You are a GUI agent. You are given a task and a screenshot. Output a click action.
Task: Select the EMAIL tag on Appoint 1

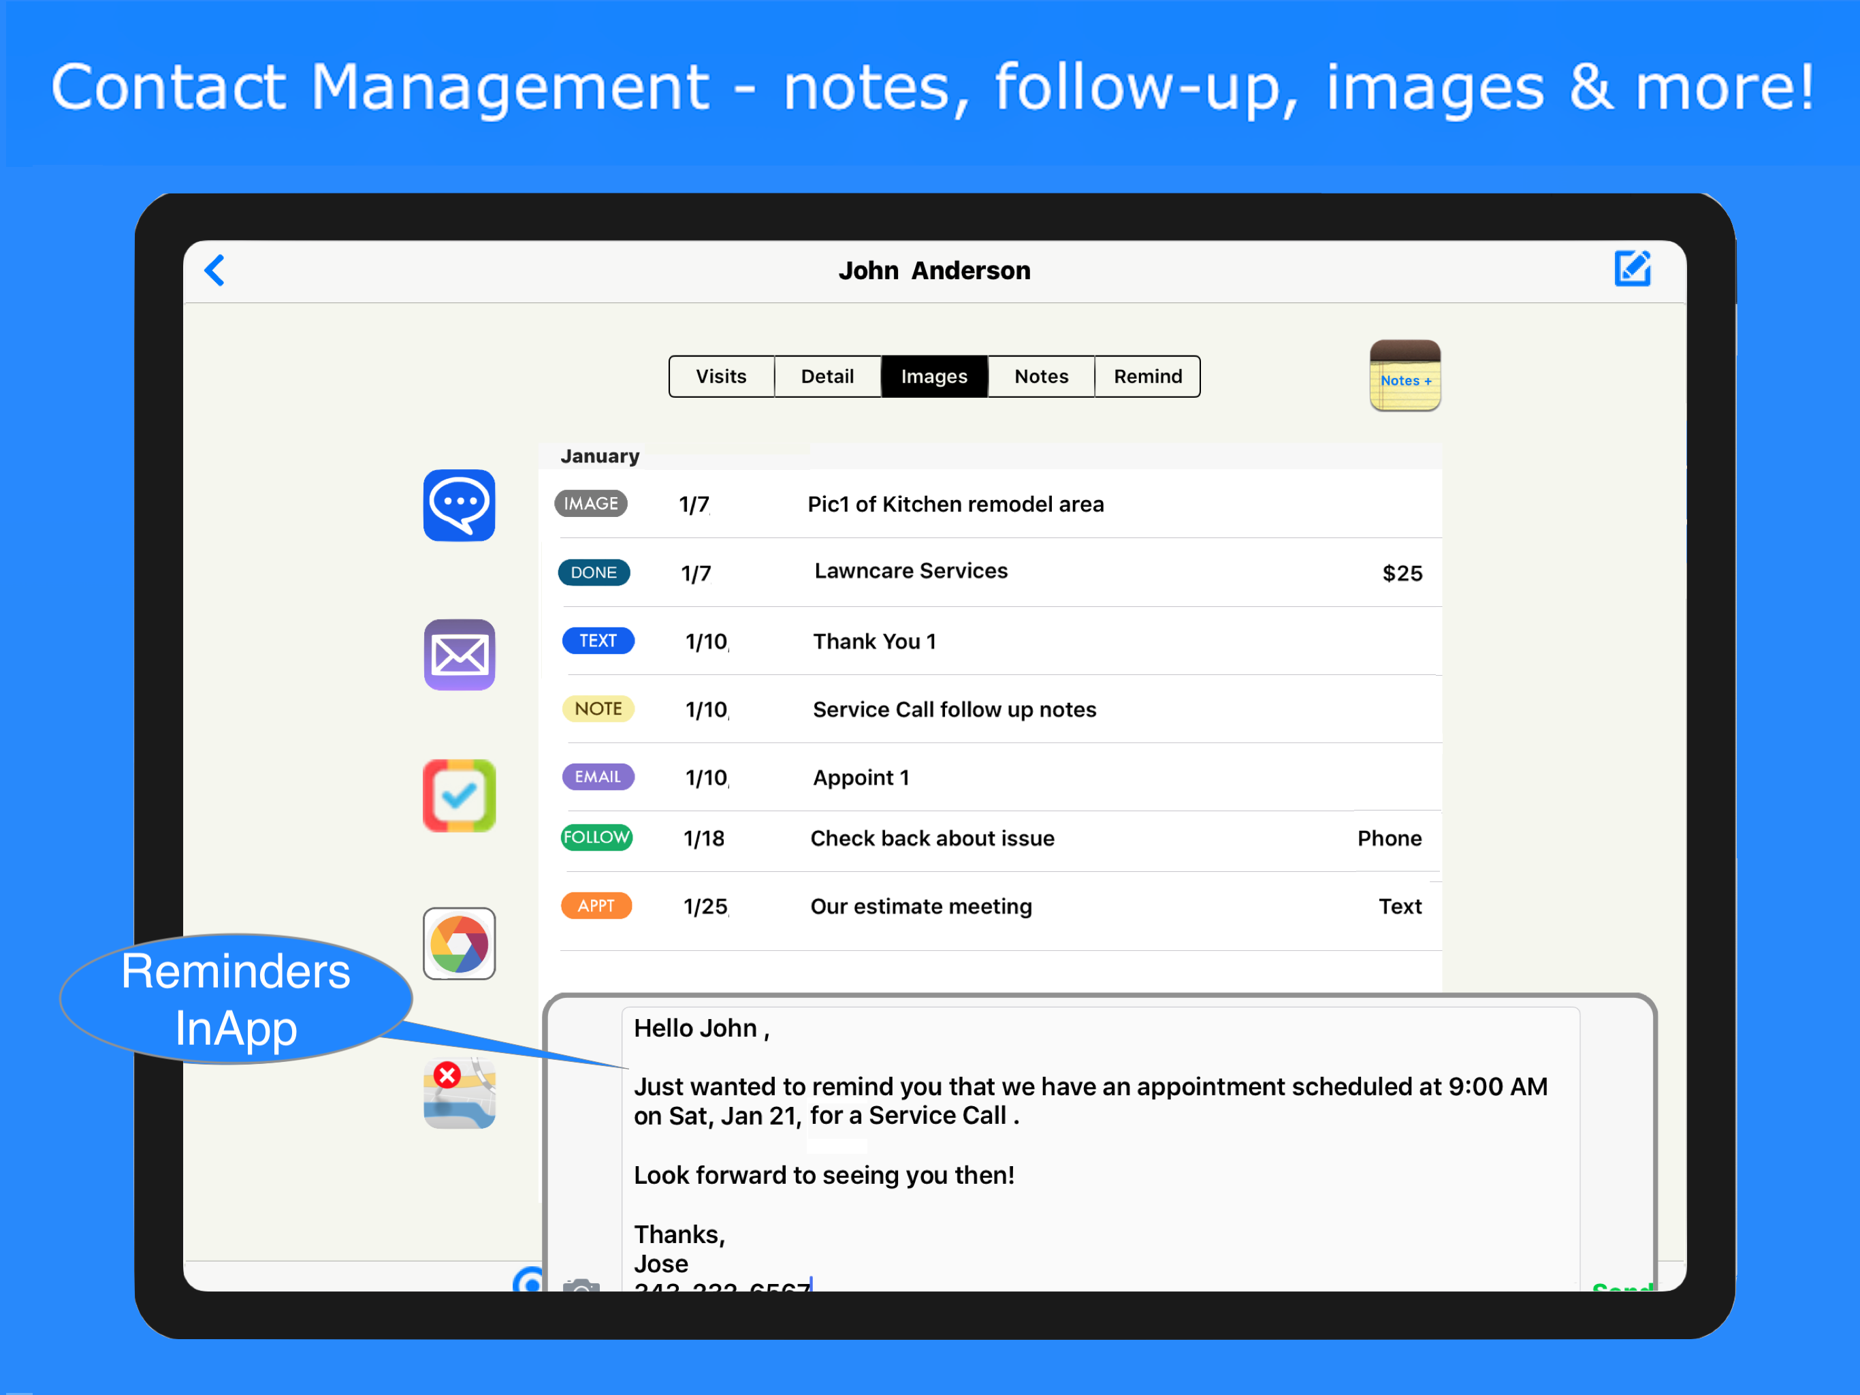pos(598,777)
